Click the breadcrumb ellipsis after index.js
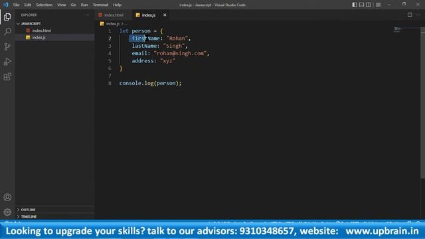425x239 pixels. click(x=126, y=24)
